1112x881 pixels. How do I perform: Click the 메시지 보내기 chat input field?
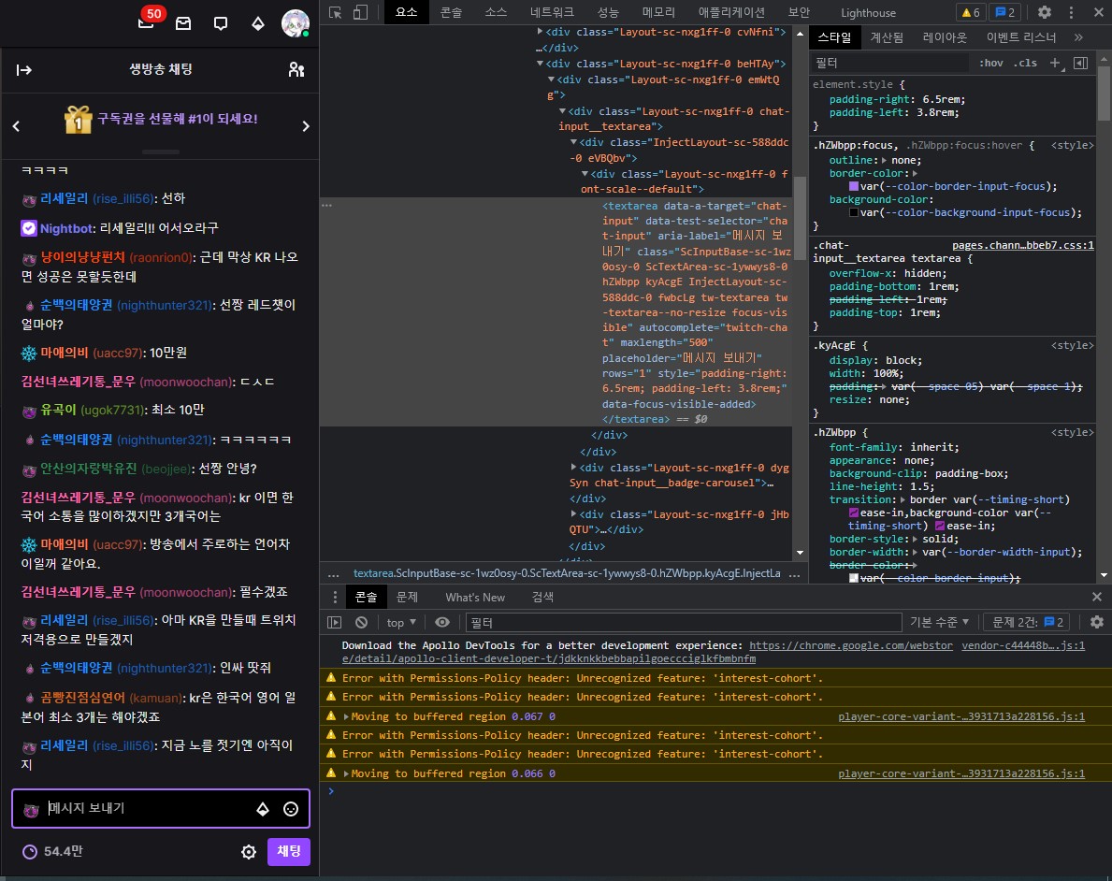(x=140, y=808)
